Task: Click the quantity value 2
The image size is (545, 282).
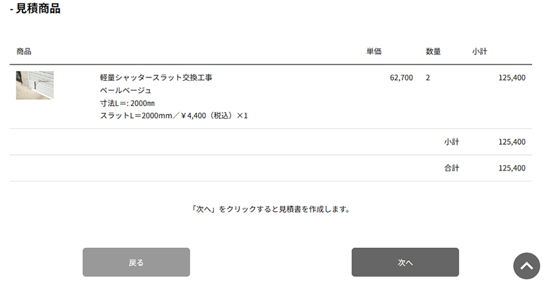Action: pyautogui.click(x=428, y=77)
